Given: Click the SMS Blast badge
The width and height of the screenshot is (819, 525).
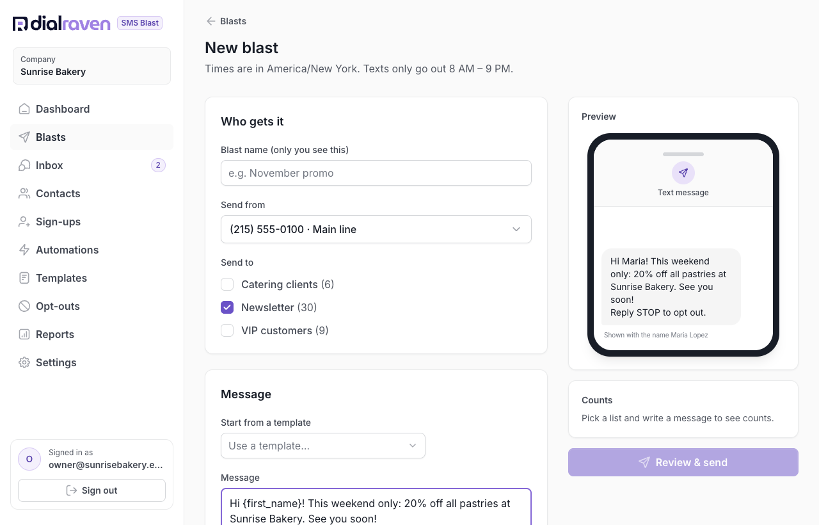Looking at the screenshot, I should click(x=139, y=23).
